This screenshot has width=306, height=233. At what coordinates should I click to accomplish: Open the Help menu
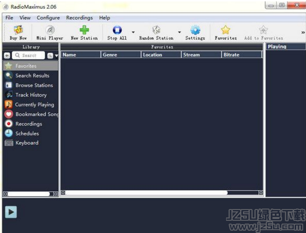pyautogui.click(x=105, y=18)
